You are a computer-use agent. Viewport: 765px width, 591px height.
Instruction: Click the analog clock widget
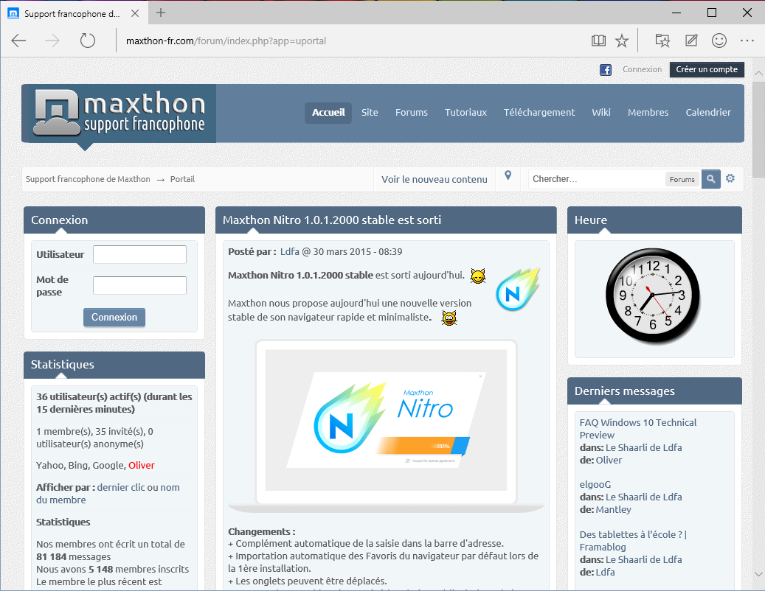pos(654,295)
